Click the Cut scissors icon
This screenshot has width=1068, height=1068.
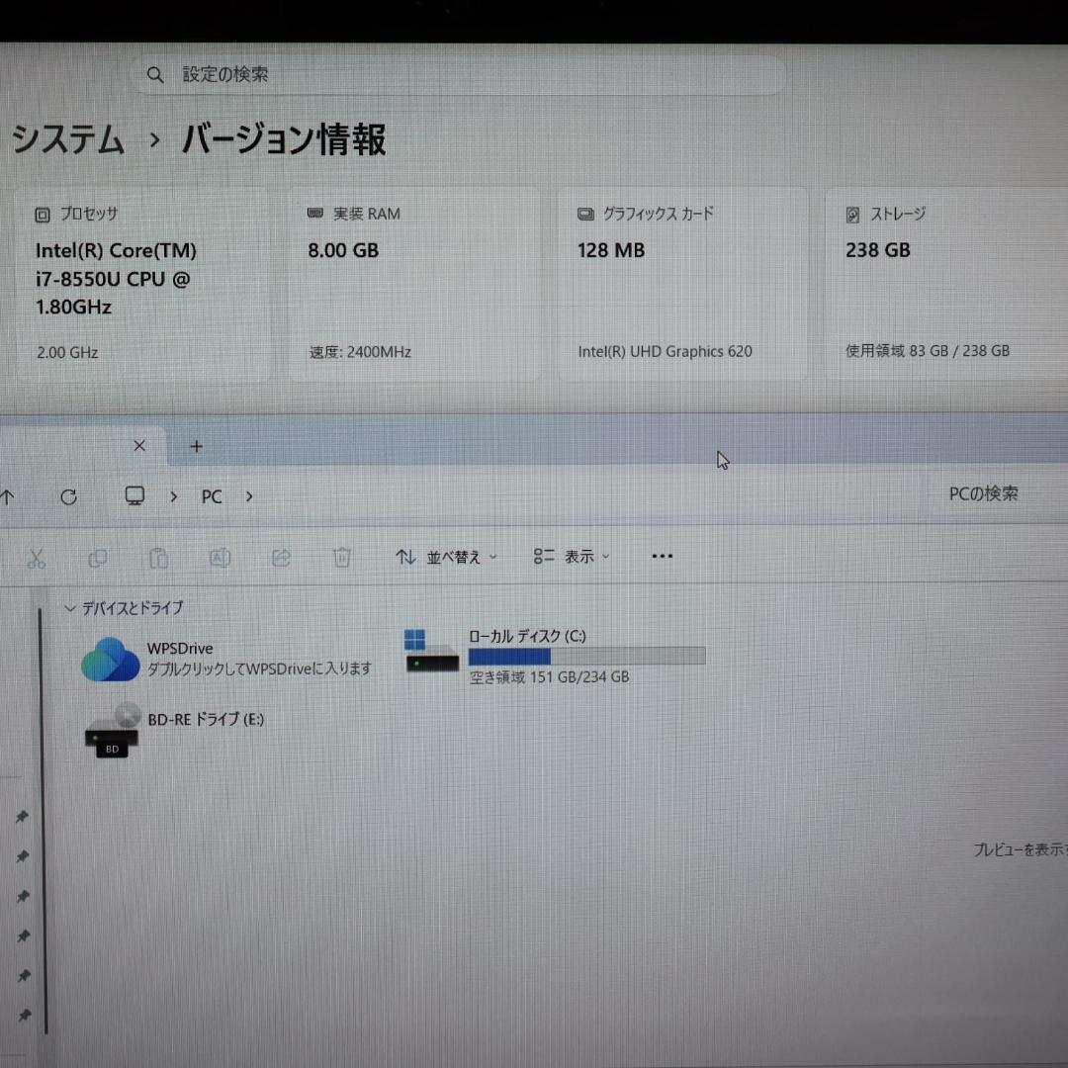point(37,559)
